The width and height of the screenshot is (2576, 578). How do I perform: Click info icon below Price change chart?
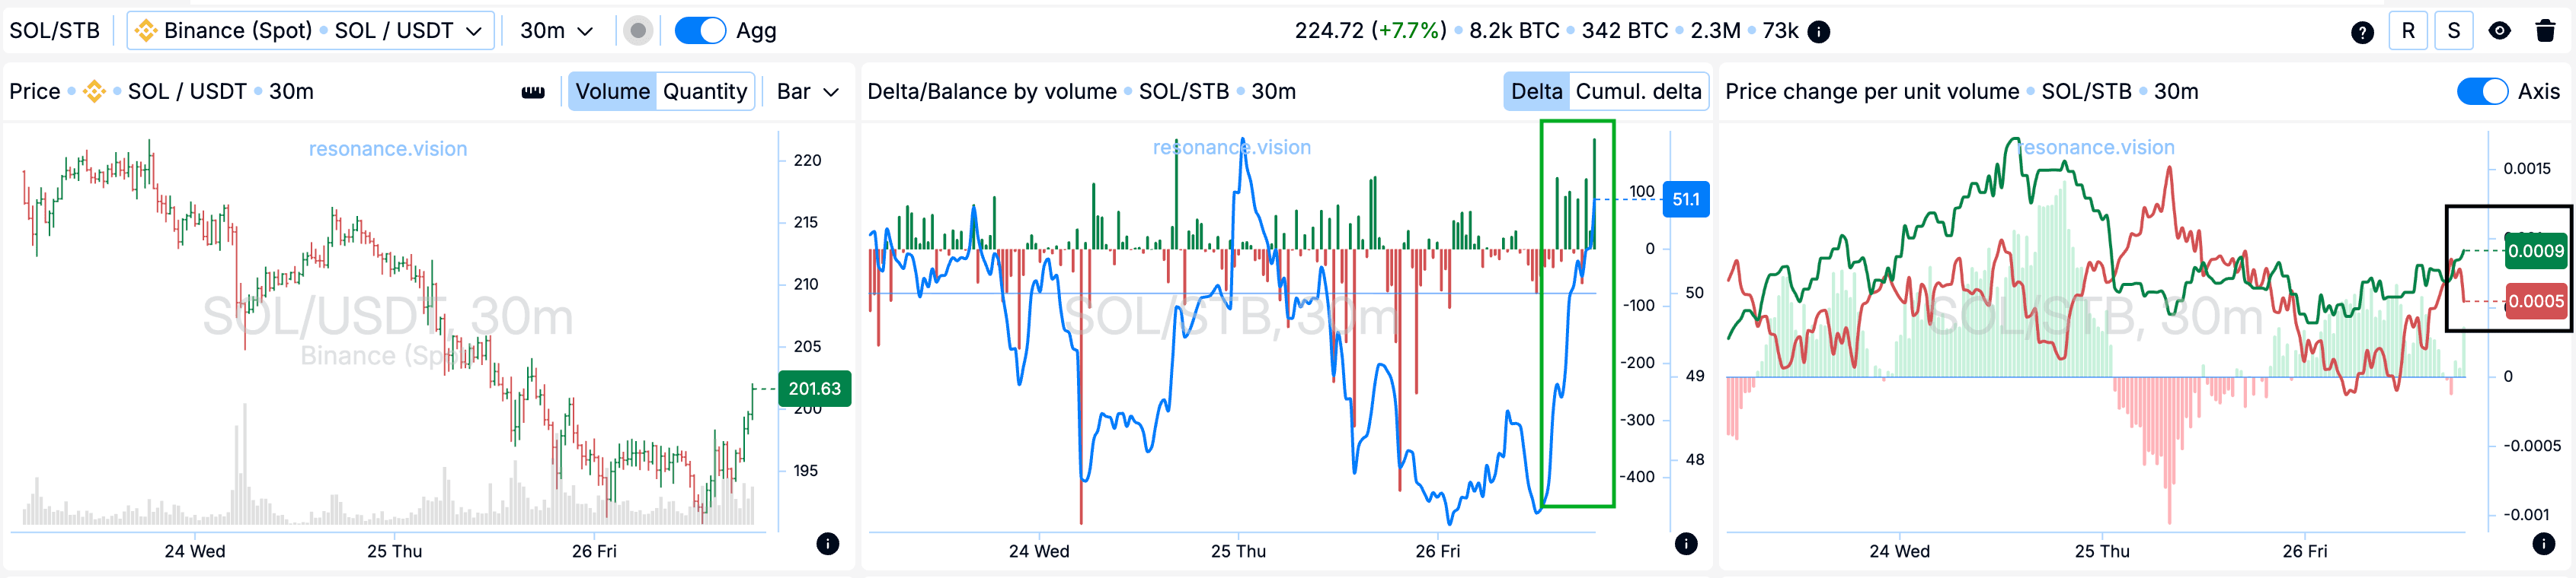click(2544, 544)
